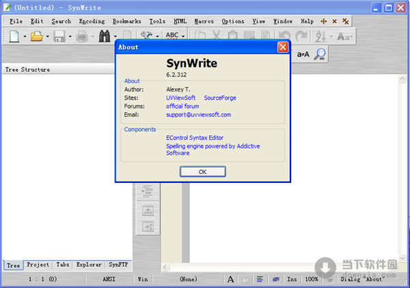The width and height of the screenshot is (410, 288).
Task: Click the double orange X close-all icon
Action: click(x=345, y=21)
